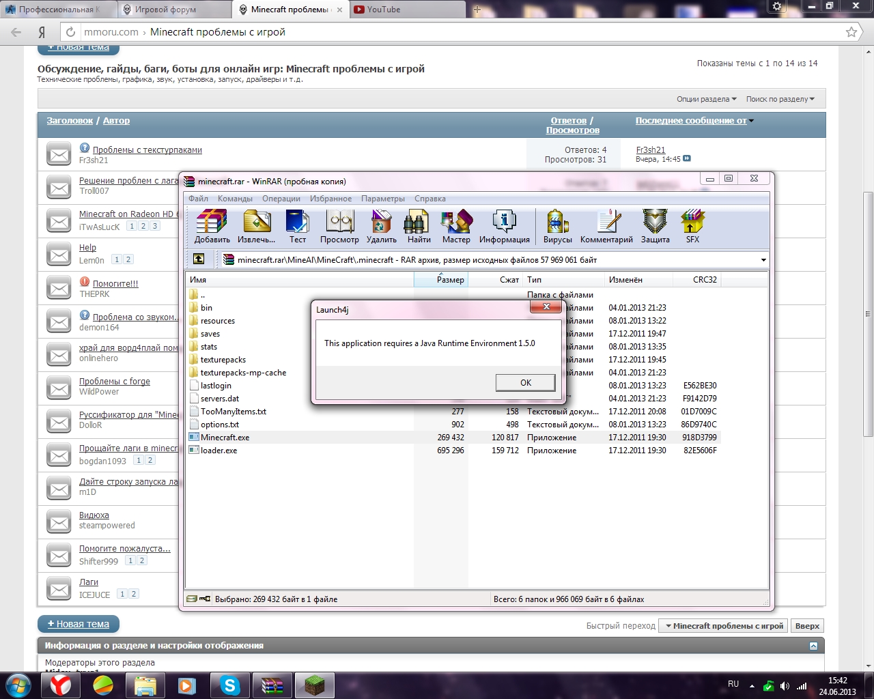Go up one folder in WinRAR
This screenshot has width=874, height=699.
click(x=199, y=259)
